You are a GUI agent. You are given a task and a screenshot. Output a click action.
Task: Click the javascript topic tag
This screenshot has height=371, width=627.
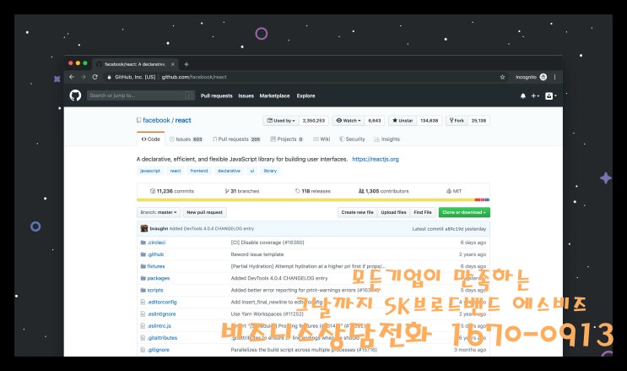(x=150, y=171)
